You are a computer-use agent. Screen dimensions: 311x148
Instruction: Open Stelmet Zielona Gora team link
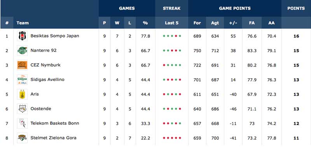pos(53,138)
